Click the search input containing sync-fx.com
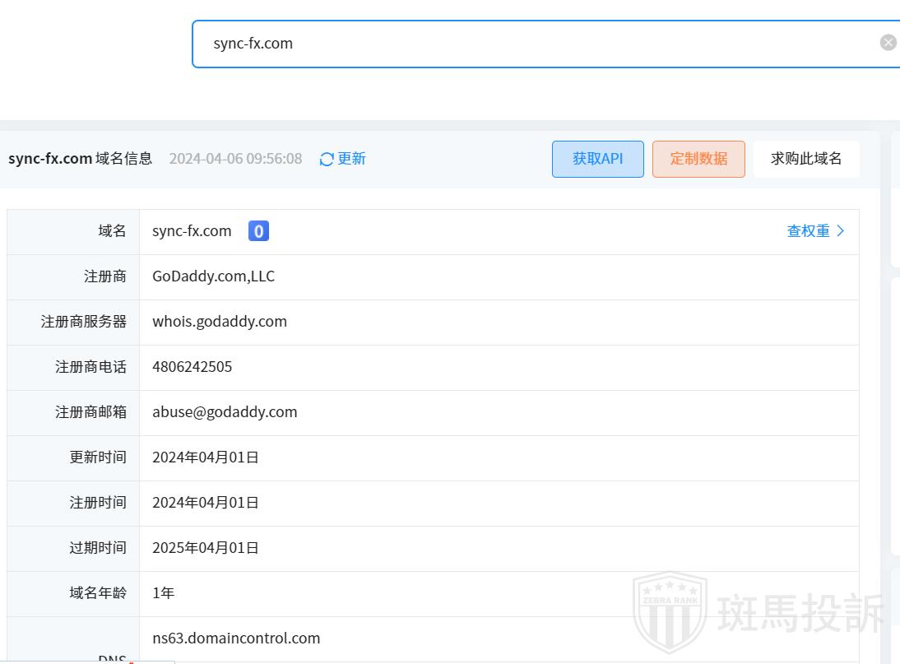This screenshot has width=900, height=664. pos(494,43)
